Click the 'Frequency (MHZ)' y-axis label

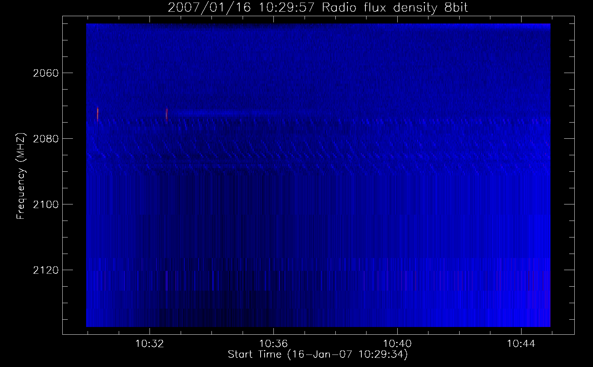point(21,176)
